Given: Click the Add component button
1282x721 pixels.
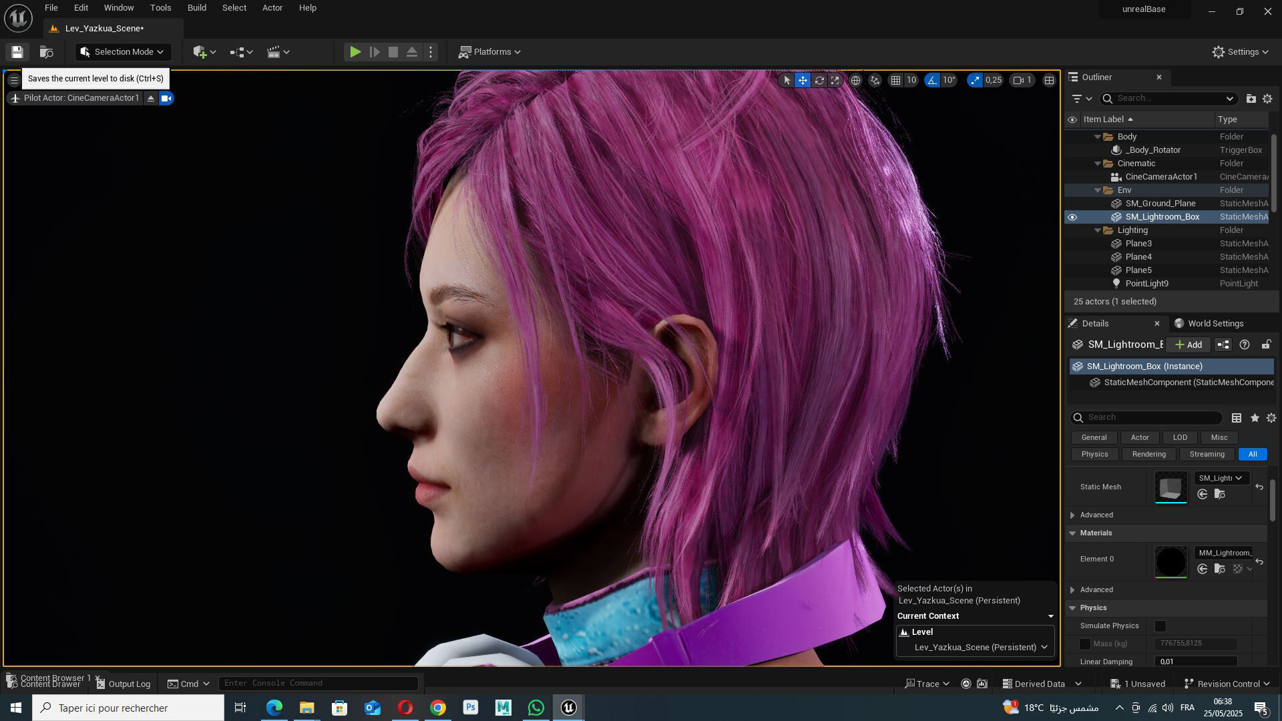Looking at the screenshot, I should pos(1189,344).
